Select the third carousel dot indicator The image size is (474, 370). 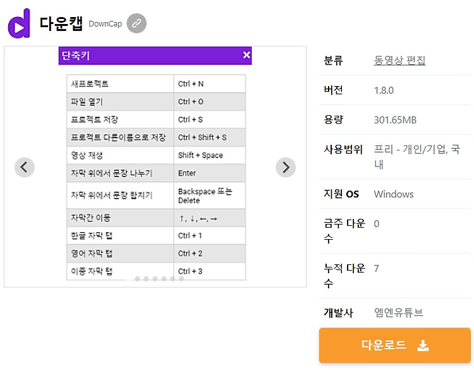(x=155, y=279)
